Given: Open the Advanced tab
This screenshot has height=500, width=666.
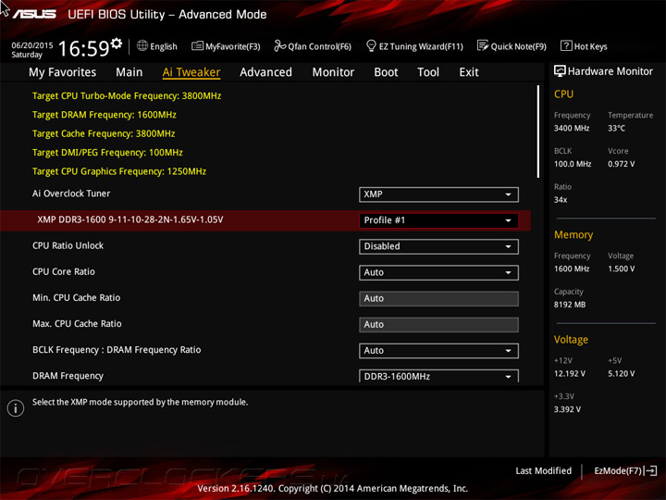Looking at the screenshot, I should point(265,72).
